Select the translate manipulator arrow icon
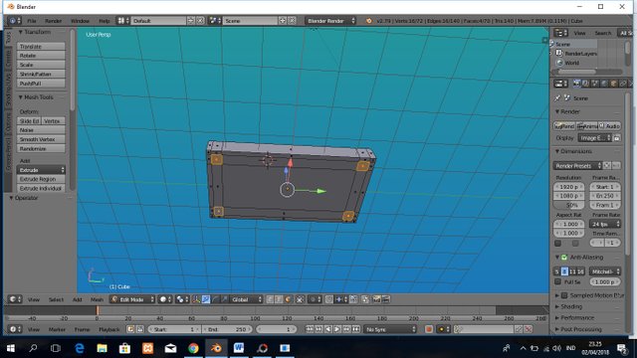Viewport: 637px width, 358px height. tap(206, 299)
